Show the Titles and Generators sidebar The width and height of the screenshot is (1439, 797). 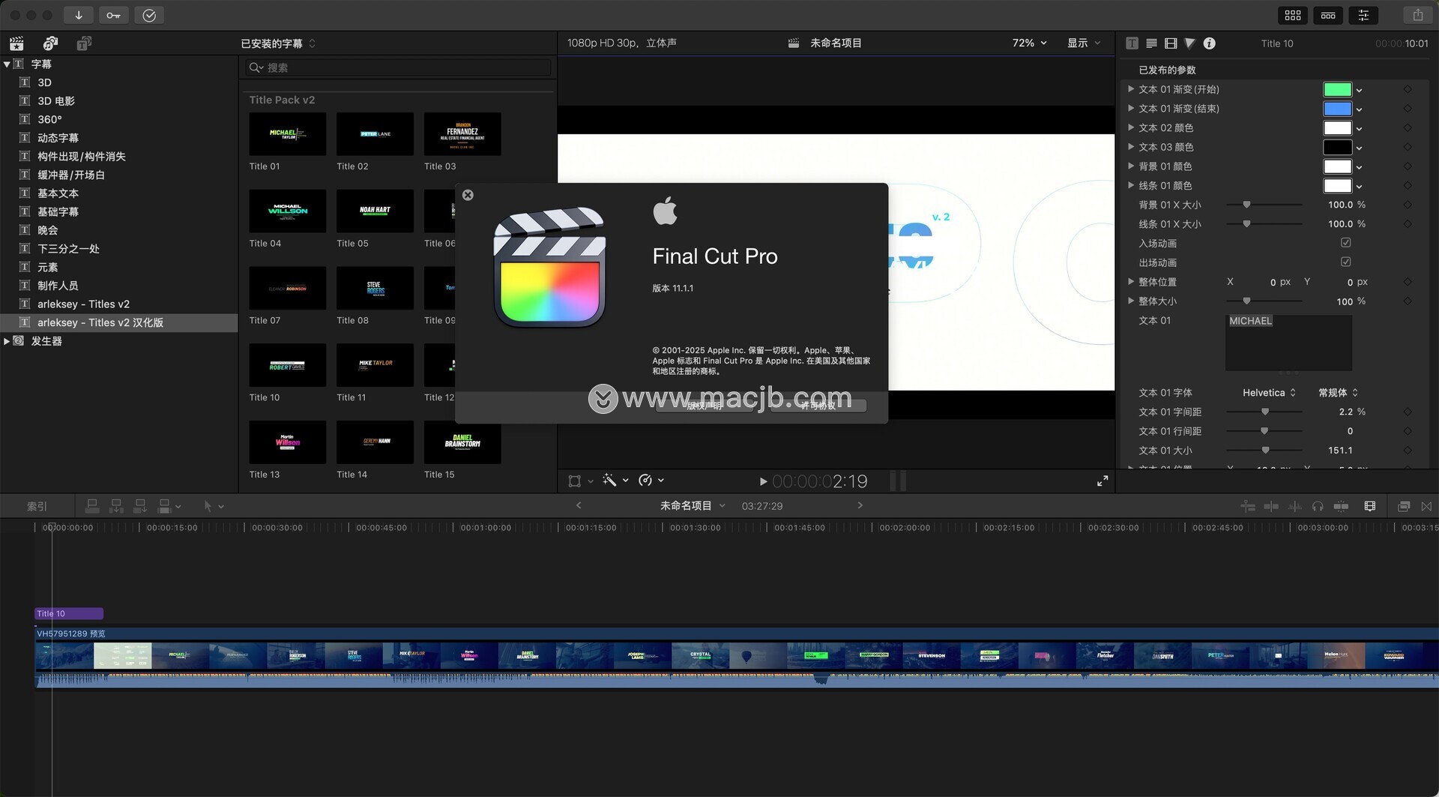tap(84, 43)
